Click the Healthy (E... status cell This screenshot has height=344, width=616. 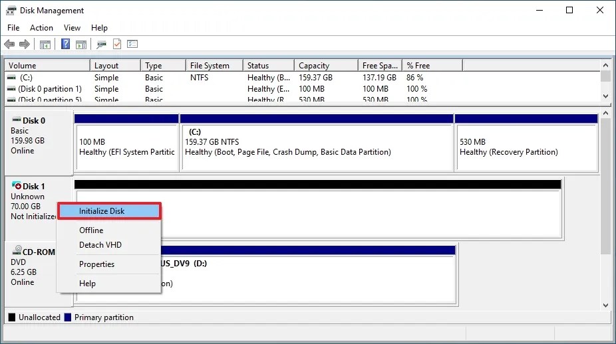coord(268,89)
